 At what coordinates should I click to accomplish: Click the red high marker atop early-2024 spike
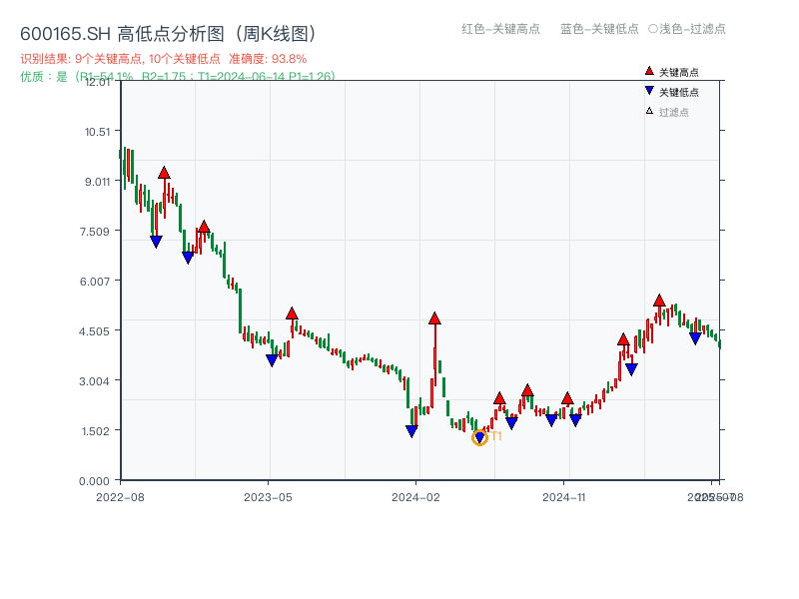click(434, 318)
